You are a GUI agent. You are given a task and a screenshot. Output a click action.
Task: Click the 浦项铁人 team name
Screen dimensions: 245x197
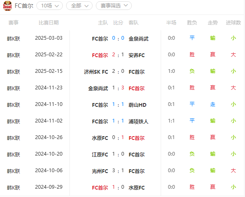click(x=138, y=121)
